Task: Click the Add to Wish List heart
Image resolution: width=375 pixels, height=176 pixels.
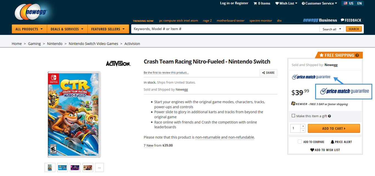Action: (x=312, y=150)
